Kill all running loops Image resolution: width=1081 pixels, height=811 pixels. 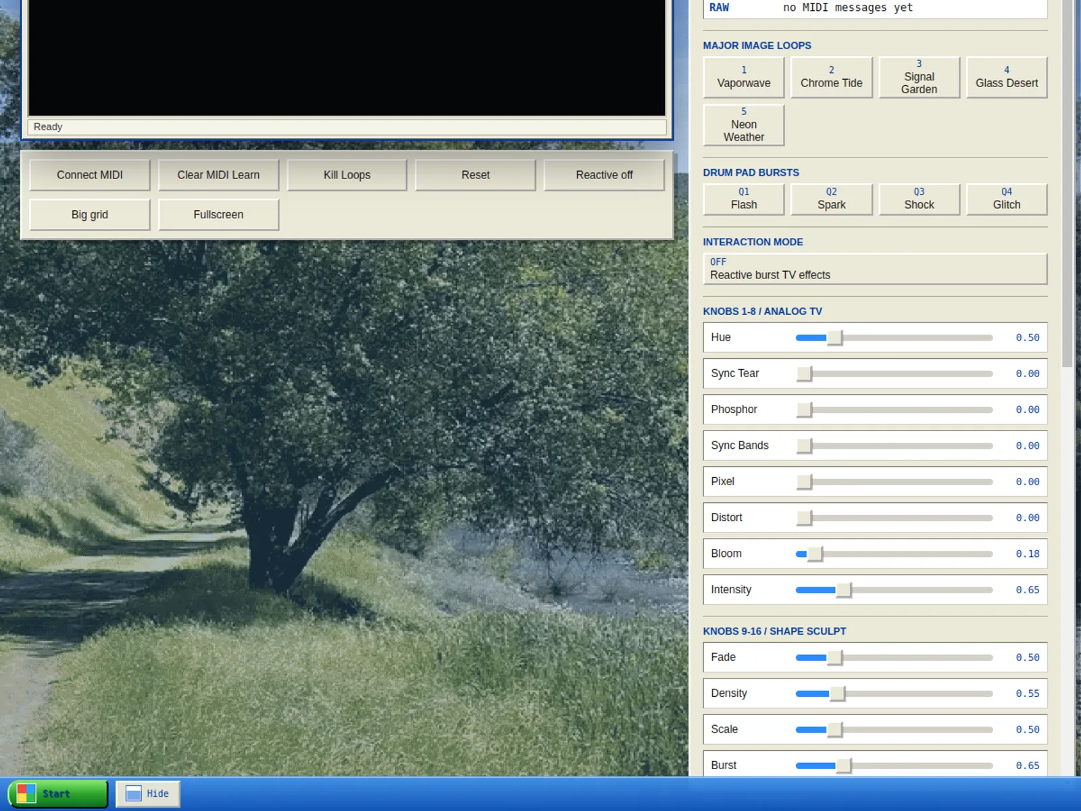347,175
